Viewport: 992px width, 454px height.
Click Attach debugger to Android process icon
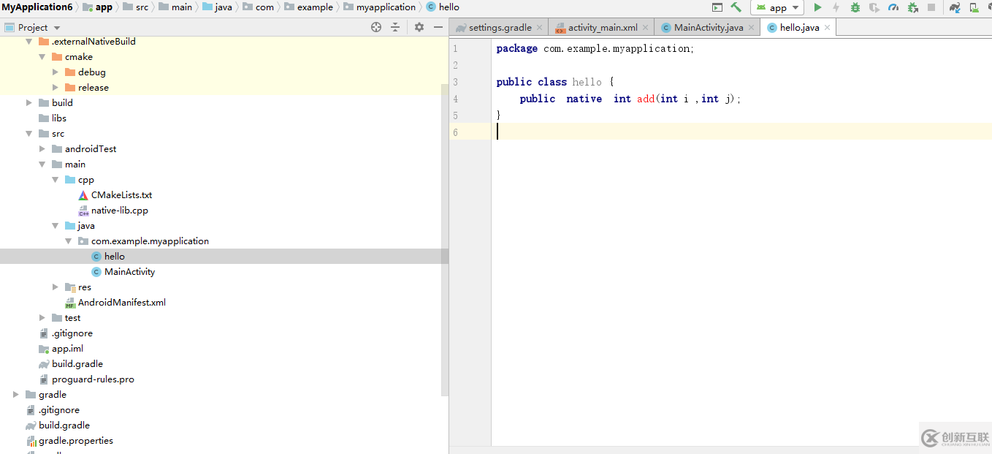[x=912, y=7]
